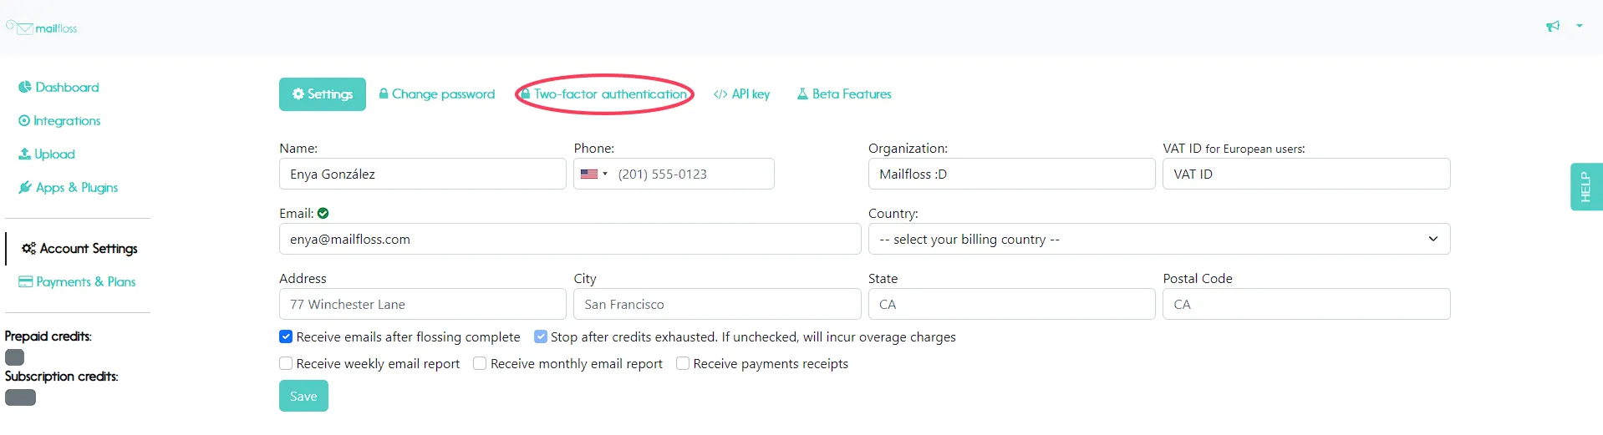Open Integrations in the sidebar
1603x435 pixels.
coord(59,120)
